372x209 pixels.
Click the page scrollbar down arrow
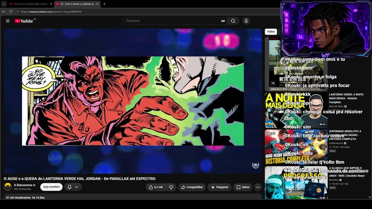point(370,197)
